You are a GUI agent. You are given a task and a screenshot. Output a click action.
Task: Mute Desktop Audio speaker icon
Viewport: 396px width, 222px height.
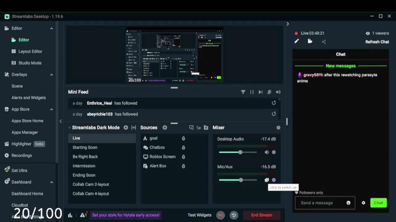[x=267, y=152]
